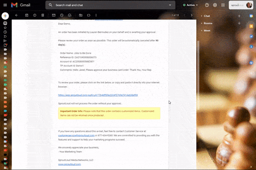Open Gmail settings with the gear icon
Screen dimensions: 256x170
click(x=215, y=5)
